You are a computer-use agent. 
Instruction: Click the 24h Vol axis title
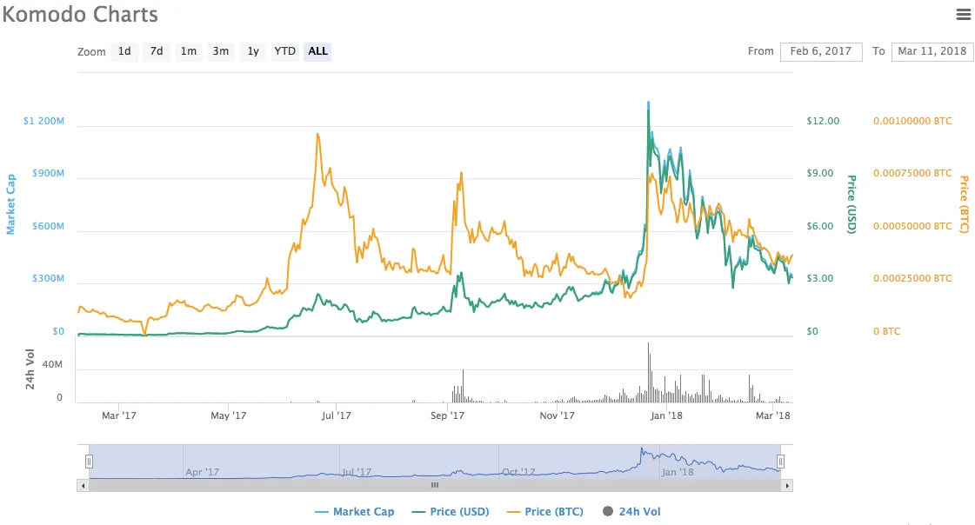[30, 369]
